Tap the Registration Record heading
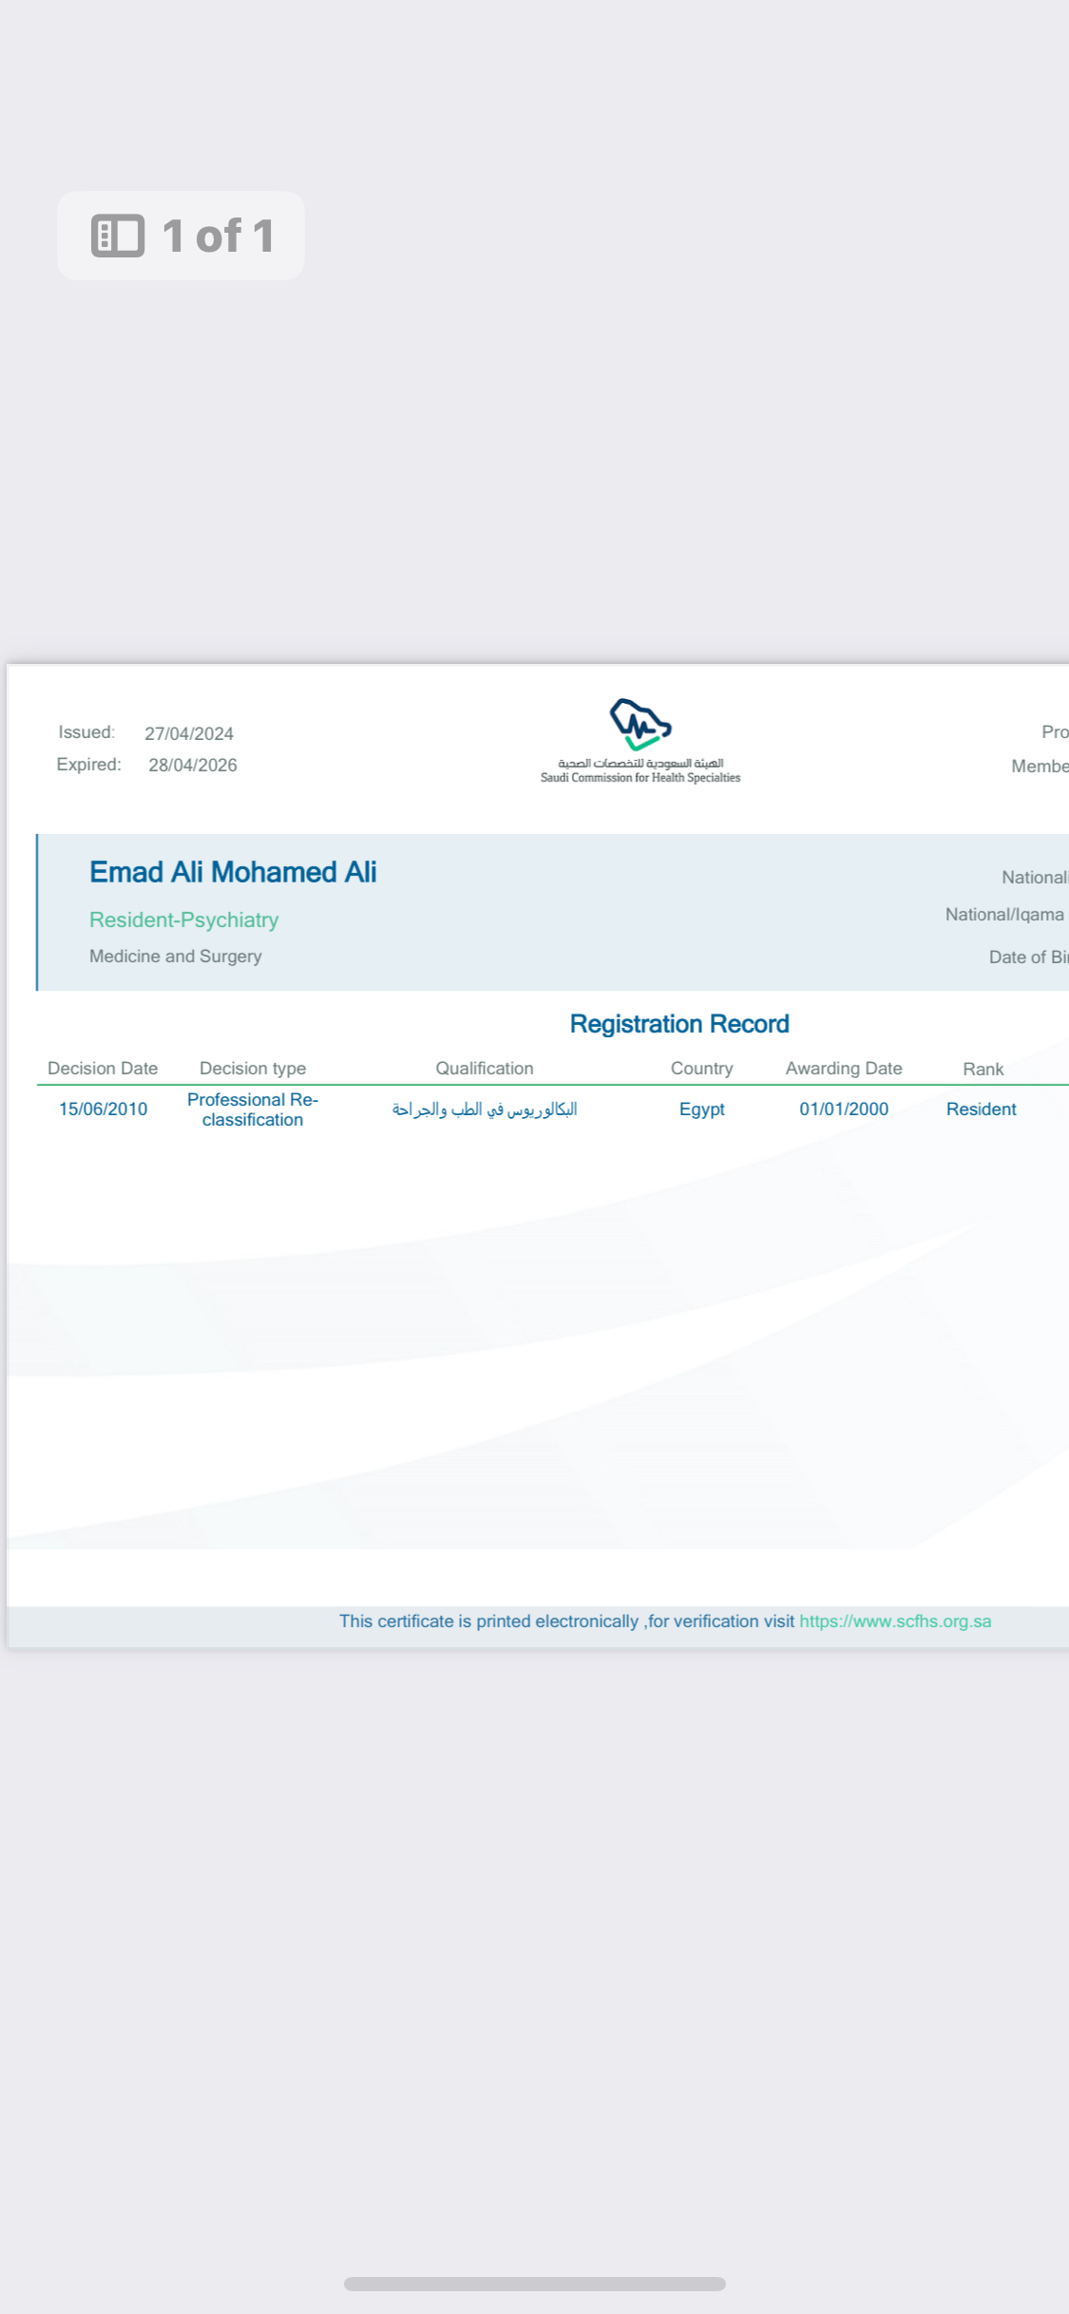This screenshot has height=2314, width=1069. click(678, 1023)
